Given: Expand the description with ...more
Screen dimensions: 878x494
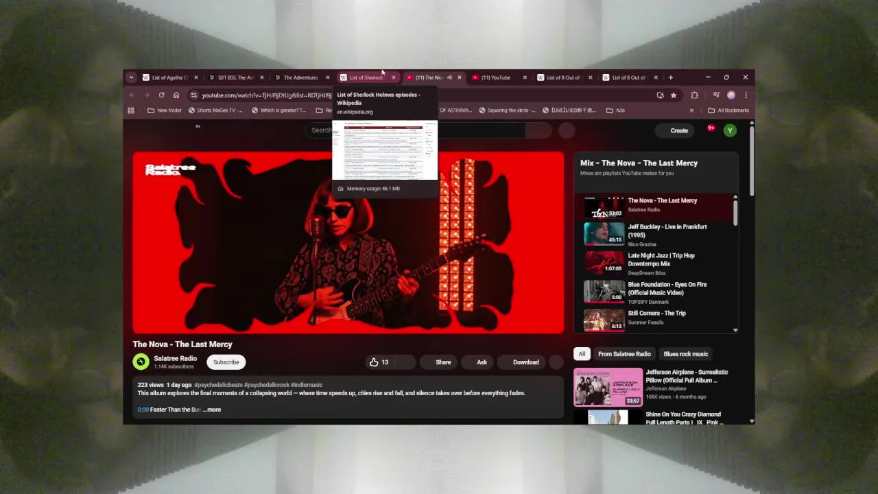Looking at the screenshot, I should point(212,410).
